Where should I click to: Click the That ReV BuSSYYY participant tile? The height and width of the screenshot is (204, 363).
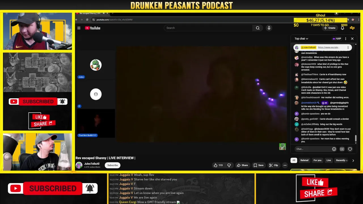[x=96, y=124]
